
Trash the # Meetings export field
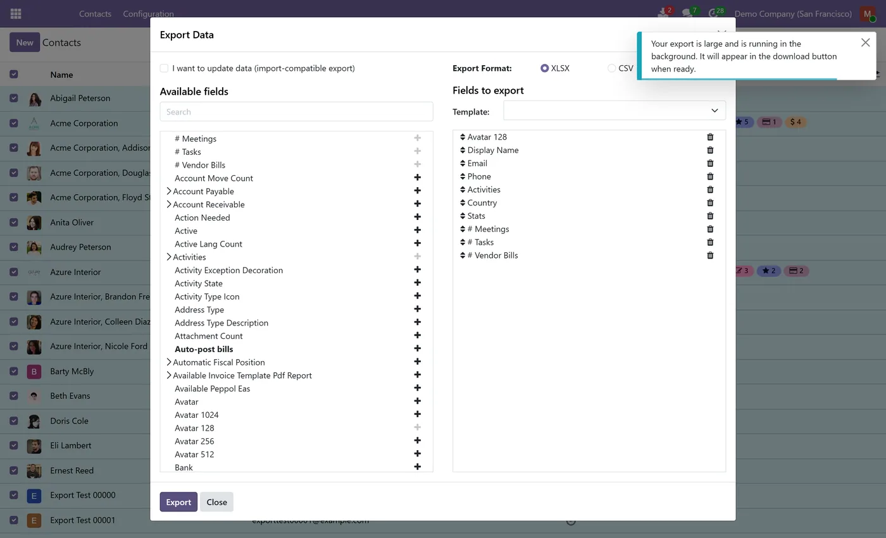click(x=710, y=229)
